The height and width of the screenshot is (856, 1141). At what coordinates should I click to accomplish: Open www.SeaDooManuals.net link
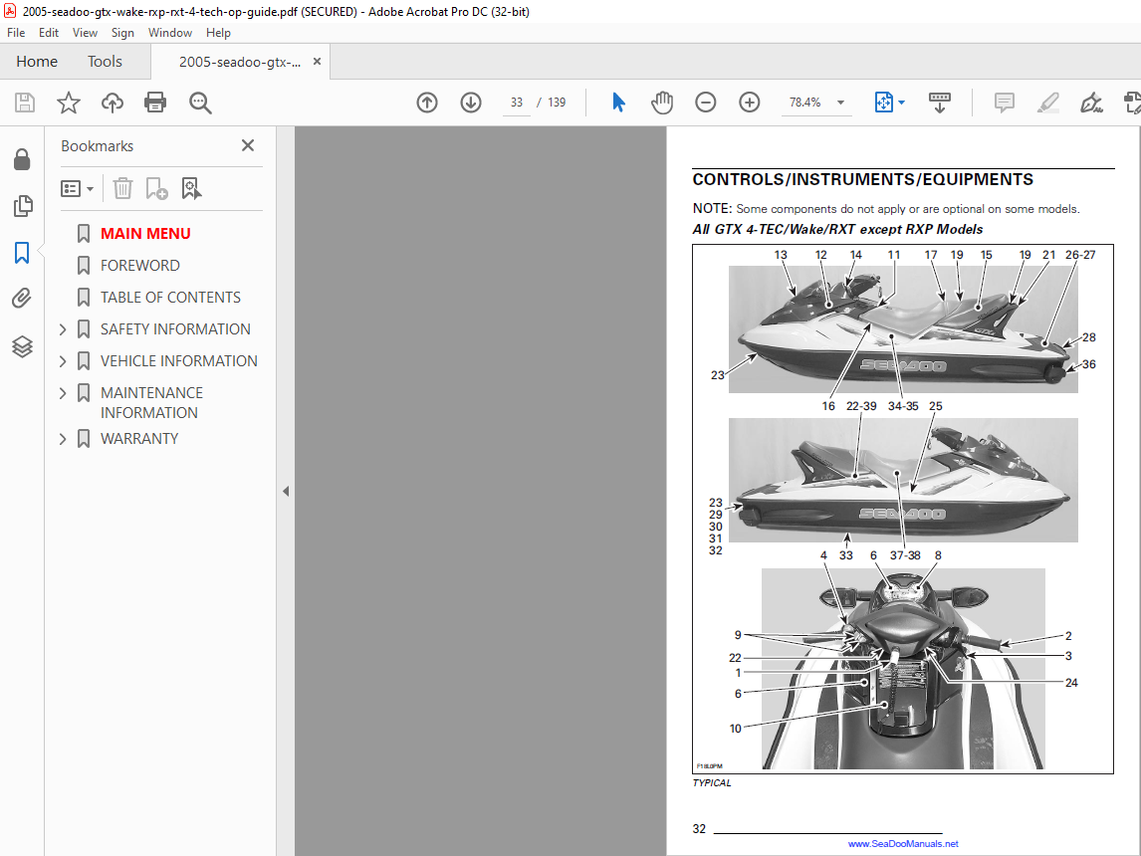(x=903, y=844)
